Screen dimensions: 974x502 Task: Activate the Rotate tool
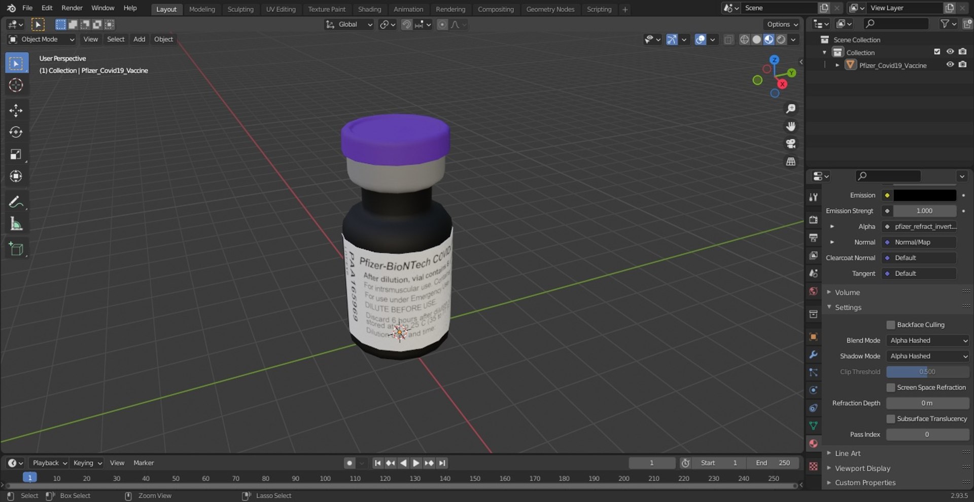pyautogui.click(x=16, y=132)
